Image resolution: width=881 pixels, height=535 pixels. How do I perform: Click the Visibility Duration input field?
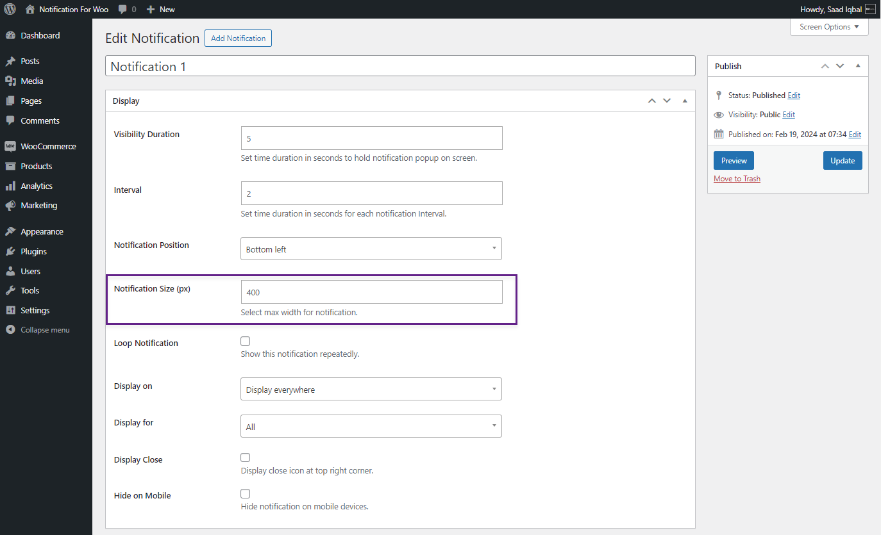371,138
